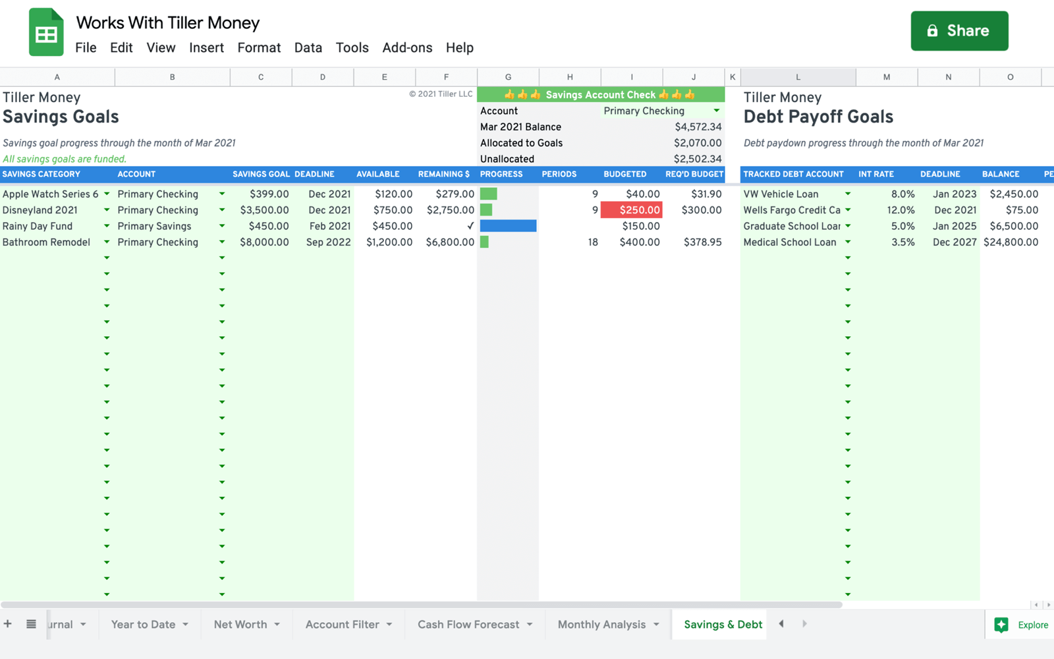Open VW Vehicle Loan debt account dropdown
Viewport: 1054px width, 659px height.
coord(848,194)
